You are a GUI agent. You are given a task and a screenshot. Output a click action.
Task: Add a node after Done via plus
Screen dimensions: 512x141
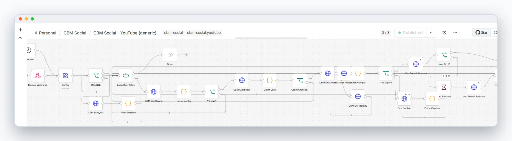tap(186, 55)
